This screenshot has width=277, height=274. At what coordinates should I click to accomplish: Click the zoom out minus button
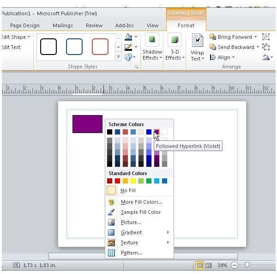(235, 265)
